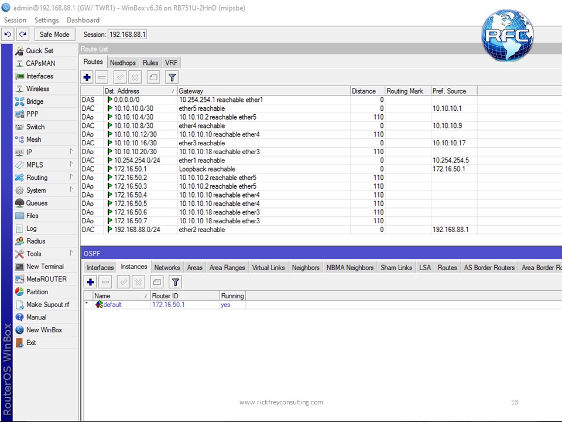Disable OSPF instance with X icon
The height and width of the screenshot is (422, 562).
tap(138, 282)
